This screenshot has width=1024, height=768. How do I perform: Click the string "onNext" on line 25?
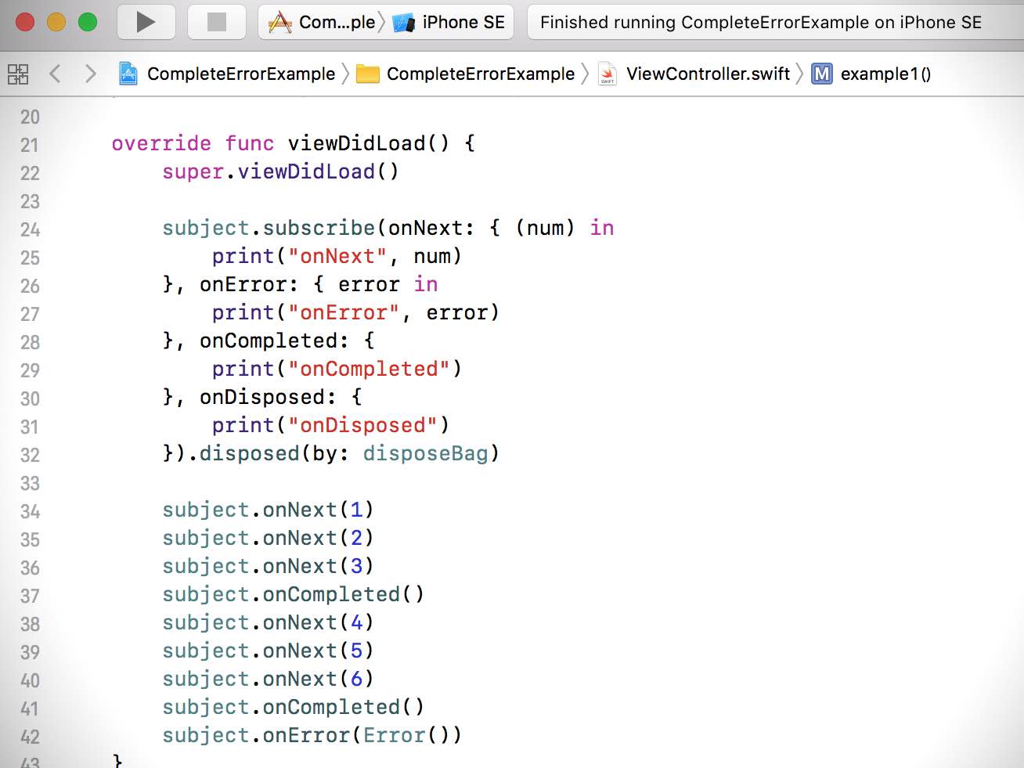click(x=337, y=256)
